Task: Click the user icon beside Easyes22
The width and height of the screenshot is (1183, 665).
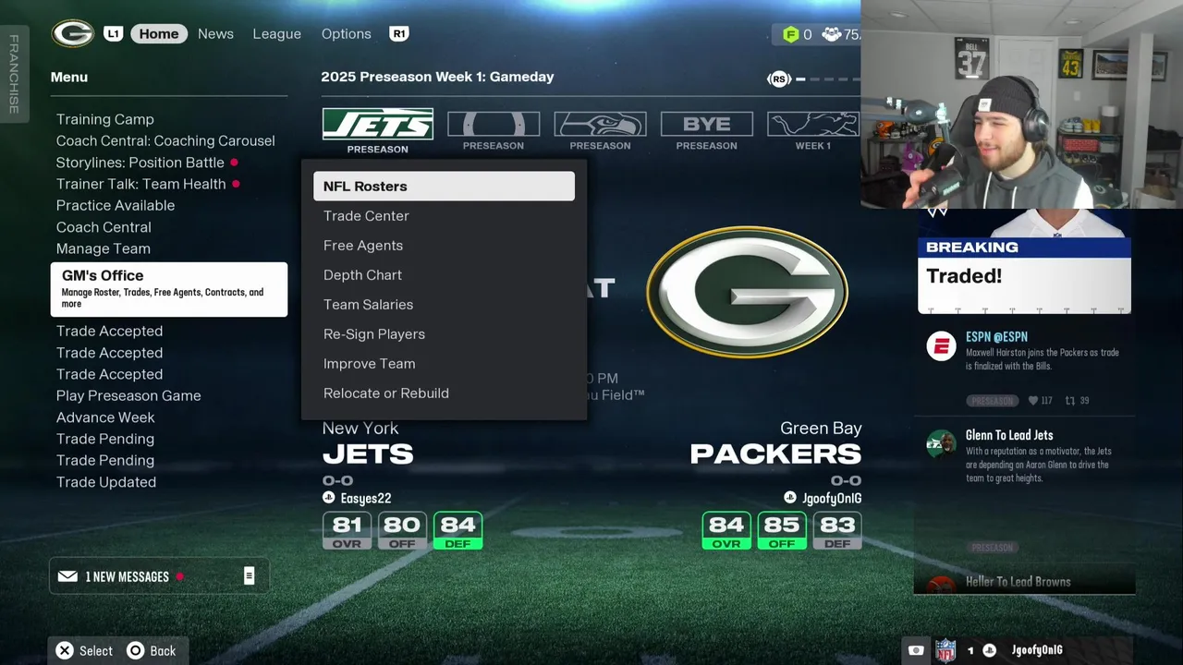Action: pos(328,498)
